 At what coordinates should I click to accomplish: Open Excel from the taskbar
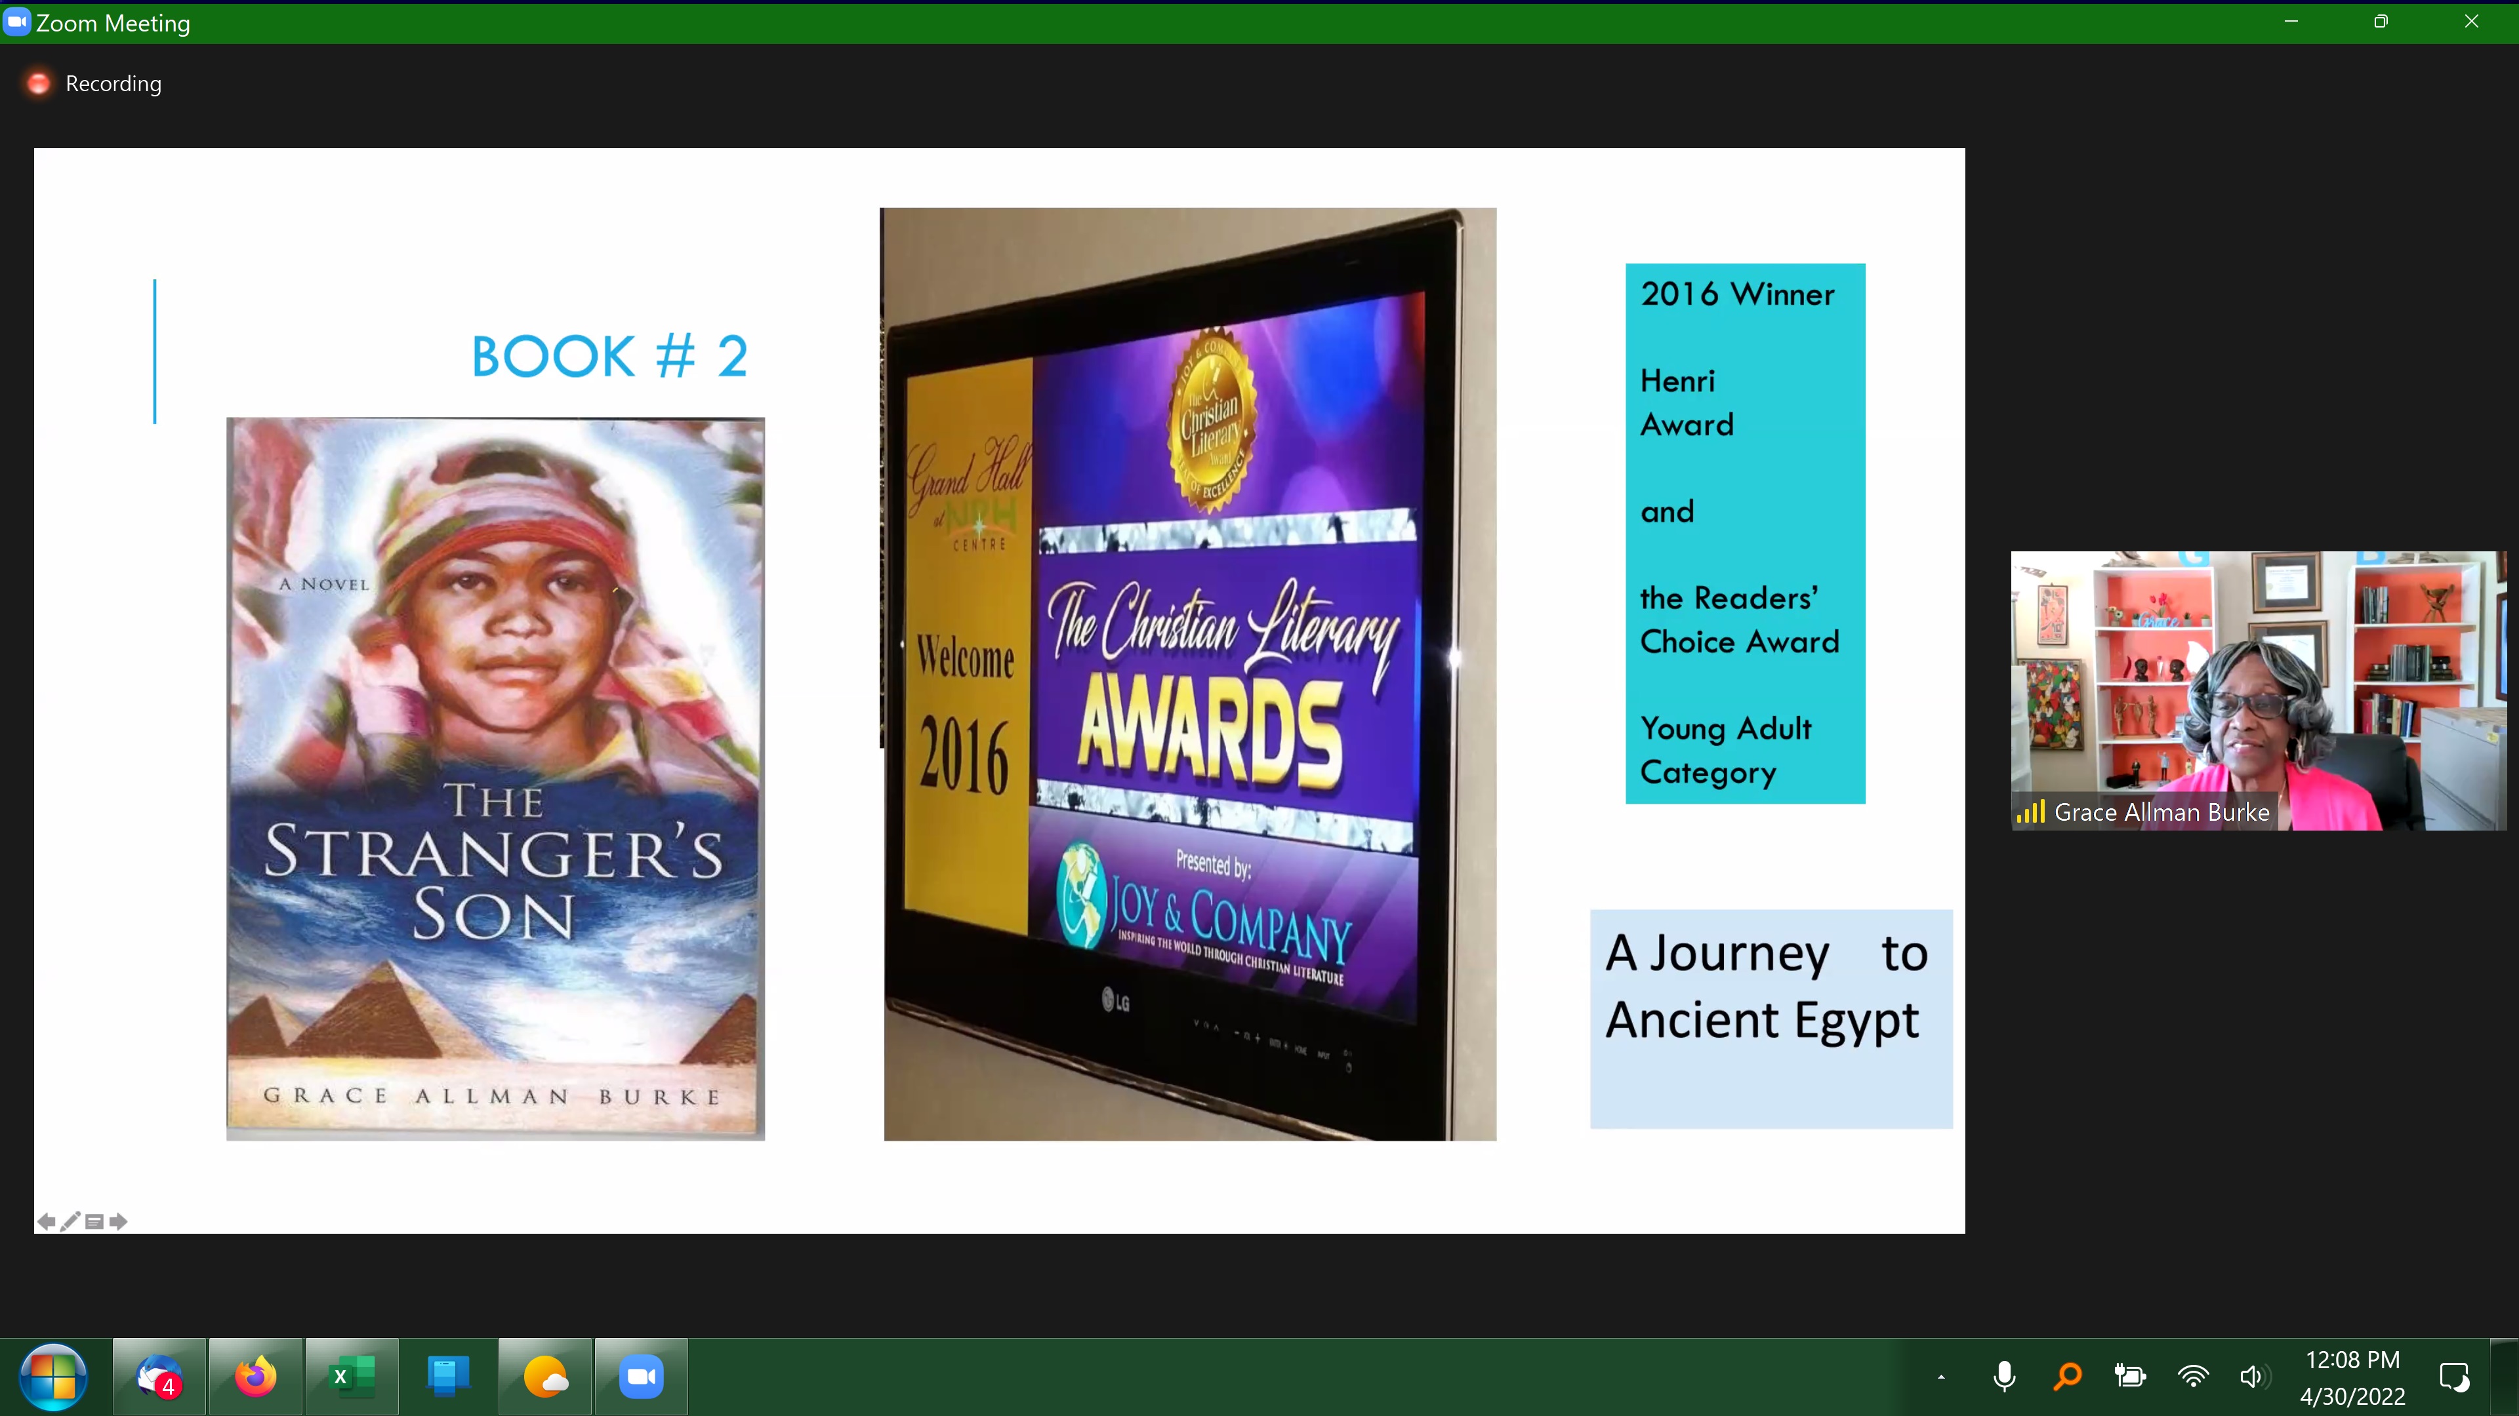352,1377
